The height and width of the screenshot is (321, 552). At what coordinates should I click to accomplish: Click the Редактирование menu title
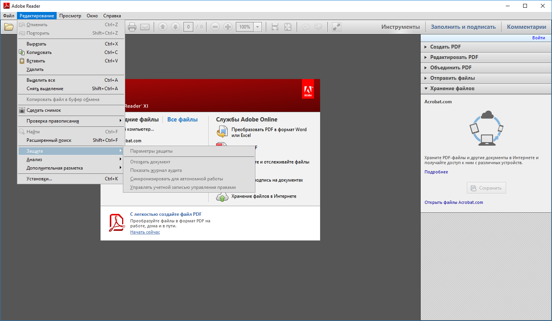[x=37, y=16]
